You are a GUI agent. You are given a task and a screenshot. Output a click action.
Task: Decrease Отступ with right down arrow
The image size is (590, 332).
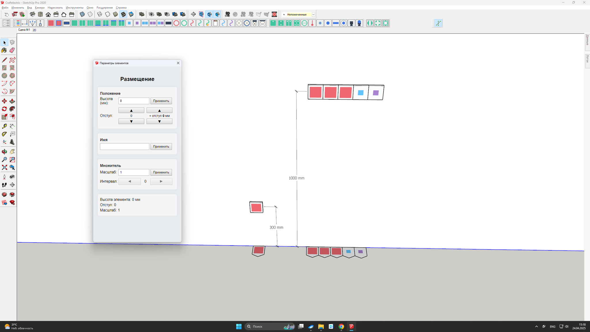159,121
